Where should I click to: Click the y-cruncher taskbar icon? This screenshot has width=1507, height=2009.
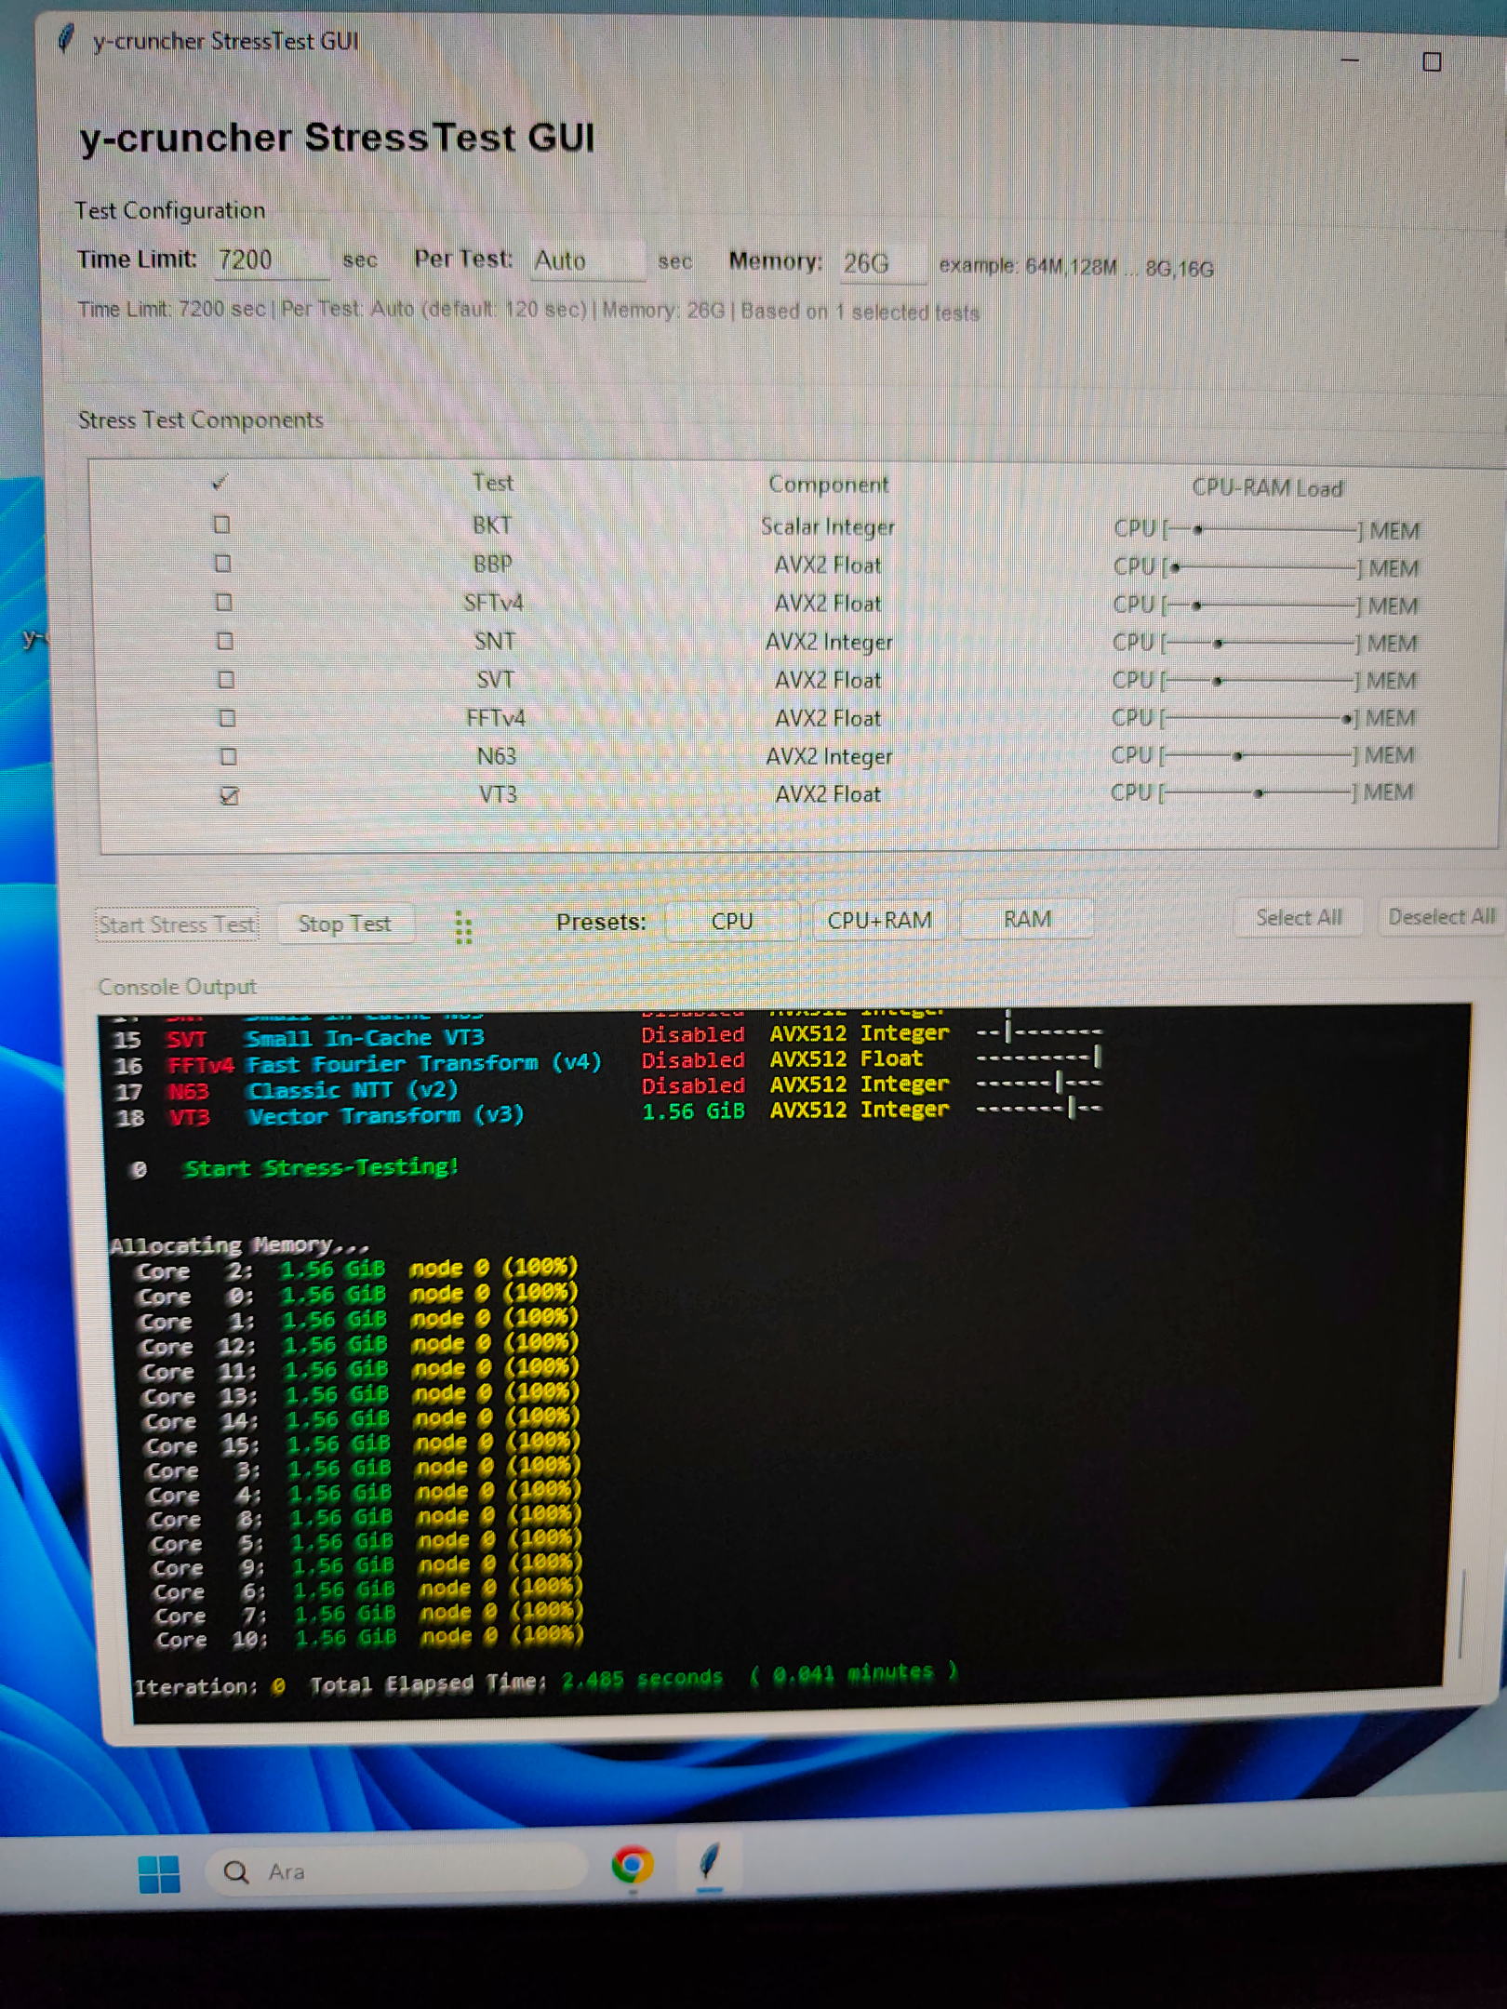point(709,1861)
